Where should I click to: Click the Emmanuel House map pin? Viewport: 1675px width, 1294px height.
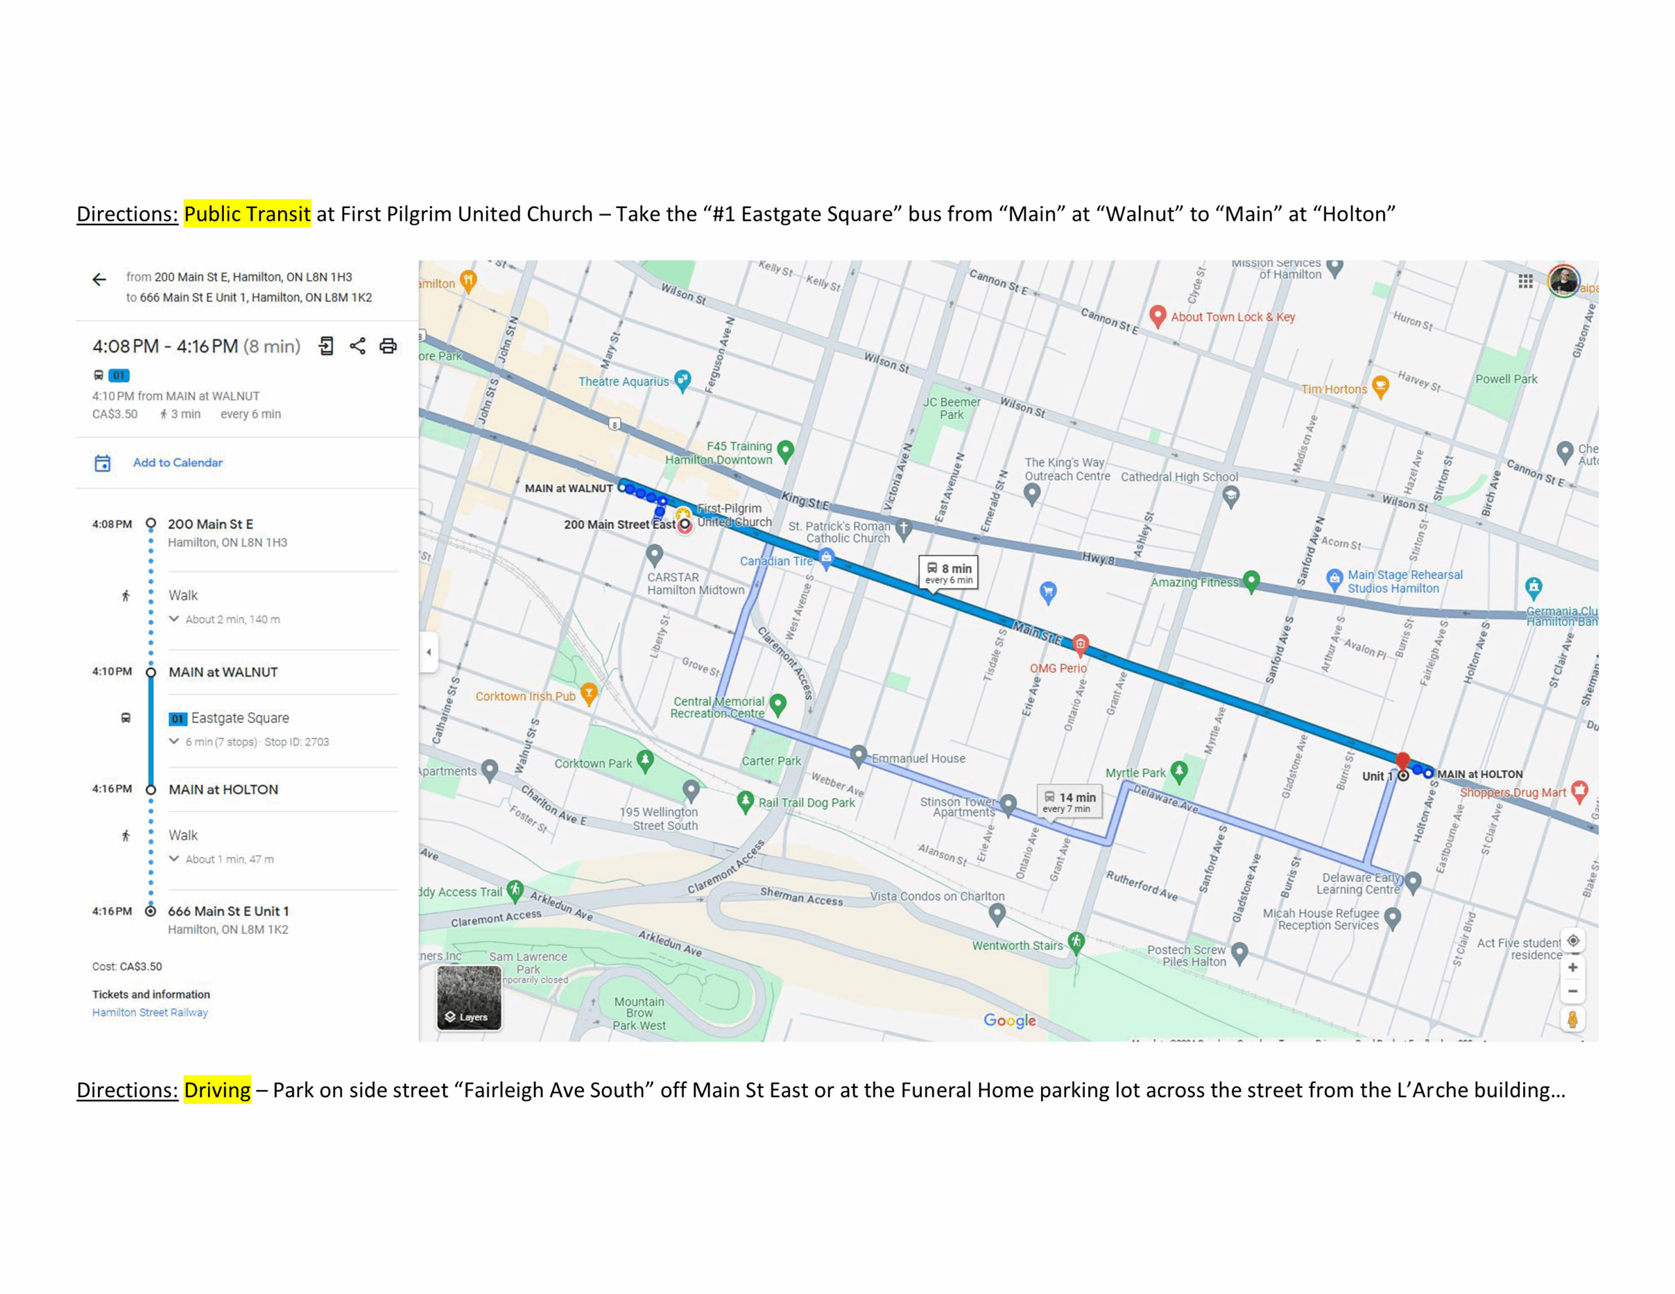click(x=859, y=756)
